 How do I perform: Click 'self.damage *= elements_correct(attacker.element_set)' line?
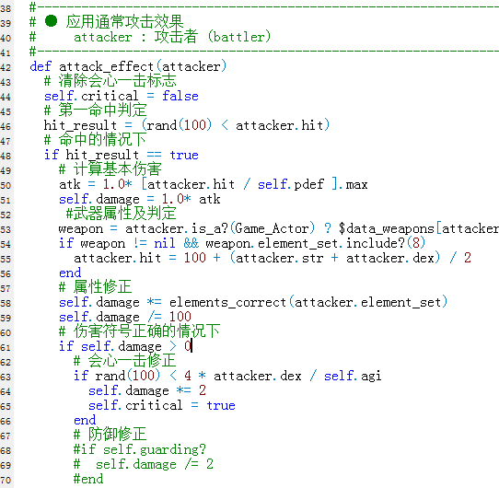click(x=253, y=302)
